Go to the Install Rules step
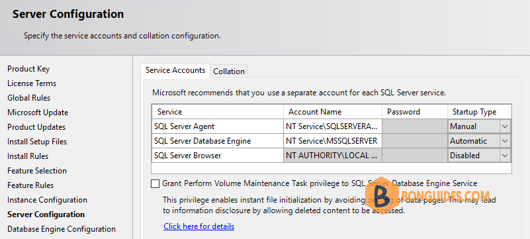Viewport: 530px width, 239px height. (28, 156)
